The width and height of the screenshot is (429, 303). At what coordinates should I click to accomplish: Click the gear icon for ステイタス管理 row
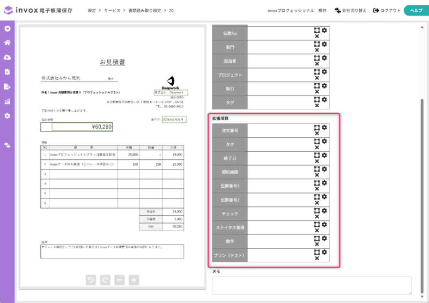324,225
